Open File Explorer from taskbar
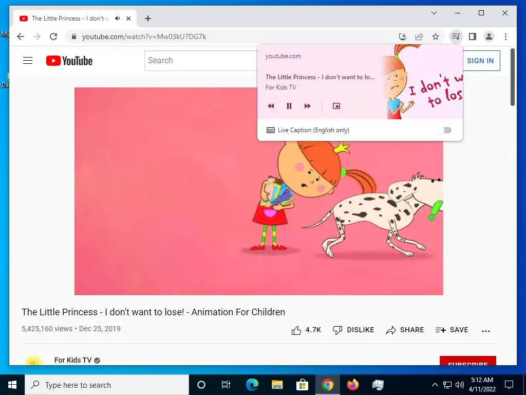Viewport: 526px width, 395px height. [277, 385]
